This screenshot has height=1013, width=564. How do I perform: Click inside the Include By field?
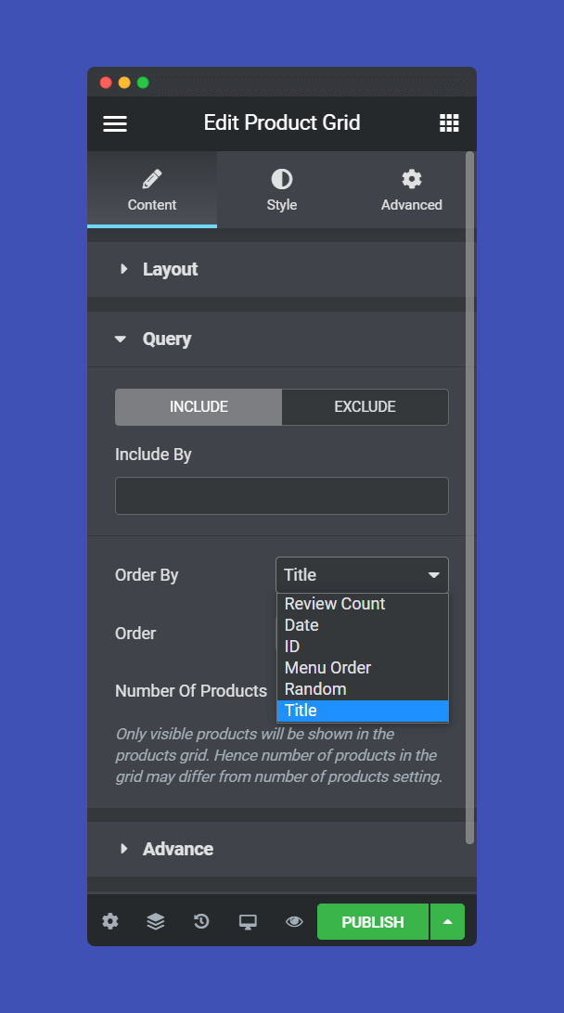[x=282, y=495]
